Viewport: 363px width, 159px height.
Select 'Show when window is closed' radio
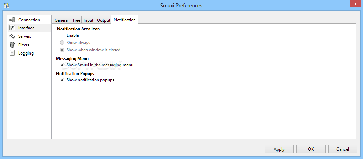pyautogui.click(x=62, y=50)
